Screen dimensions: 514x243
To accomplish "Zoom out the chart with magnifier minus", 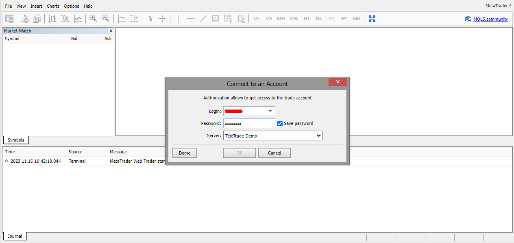I will (106, 18).
